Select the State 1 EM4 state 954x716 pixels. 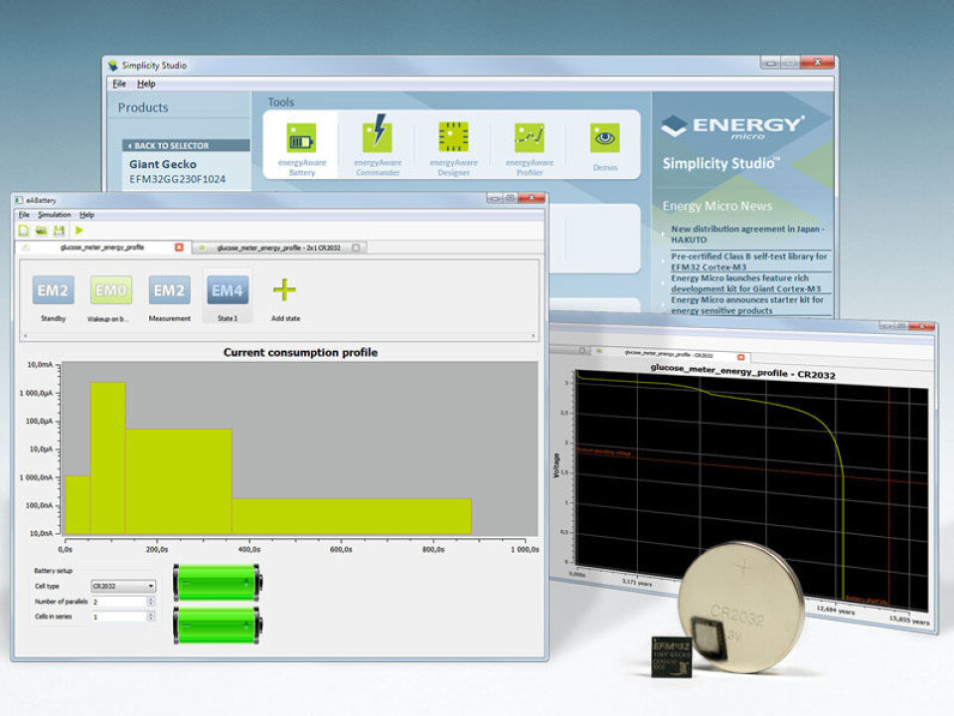pos(228,297)
